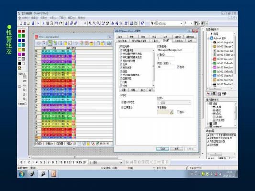Screen dimensions: 255x191
Task: Open the 编辑 menu
Action: [x=34, y=18]
